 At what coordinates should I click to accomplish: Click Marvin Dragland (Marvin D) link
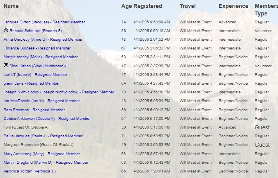point(46,163)
